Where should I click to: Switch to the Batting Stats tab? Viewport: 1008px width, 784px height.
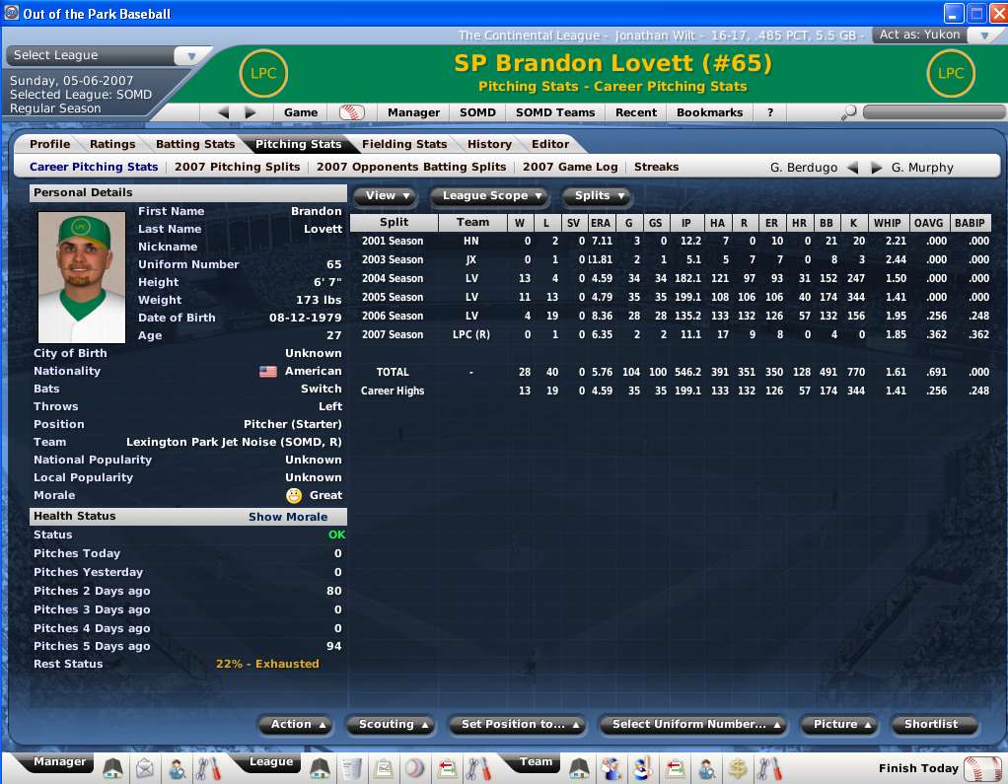coord(195,144)
